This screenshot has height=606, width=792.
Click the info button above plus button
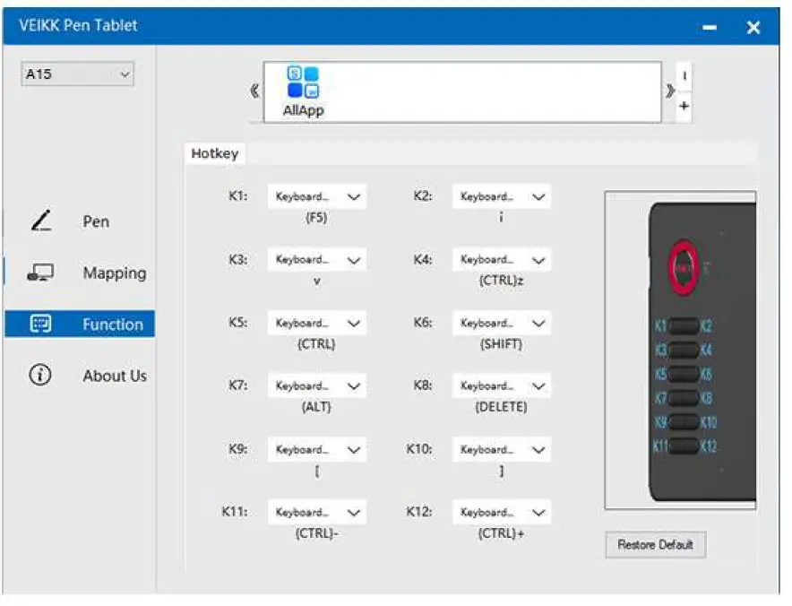[684, 76]
